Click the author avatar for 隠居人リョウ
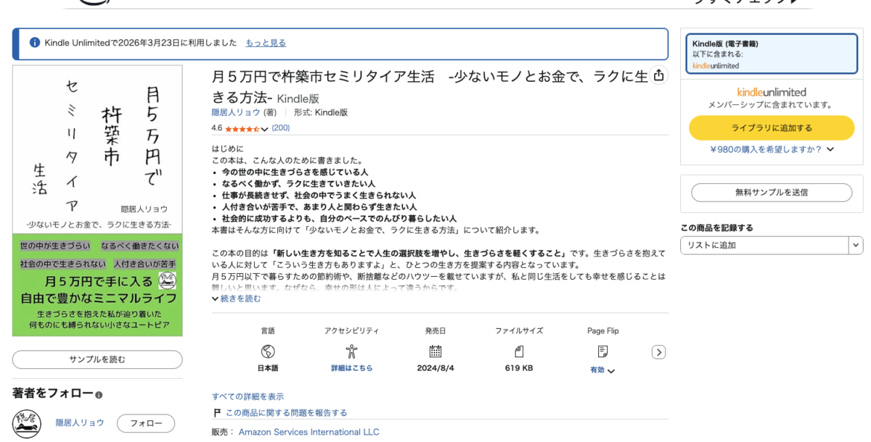This screenshot has height=442, width=871. point(27,424)
